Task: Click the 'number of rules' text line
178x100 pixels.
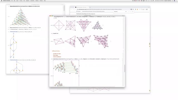Action: click(57, 54)
